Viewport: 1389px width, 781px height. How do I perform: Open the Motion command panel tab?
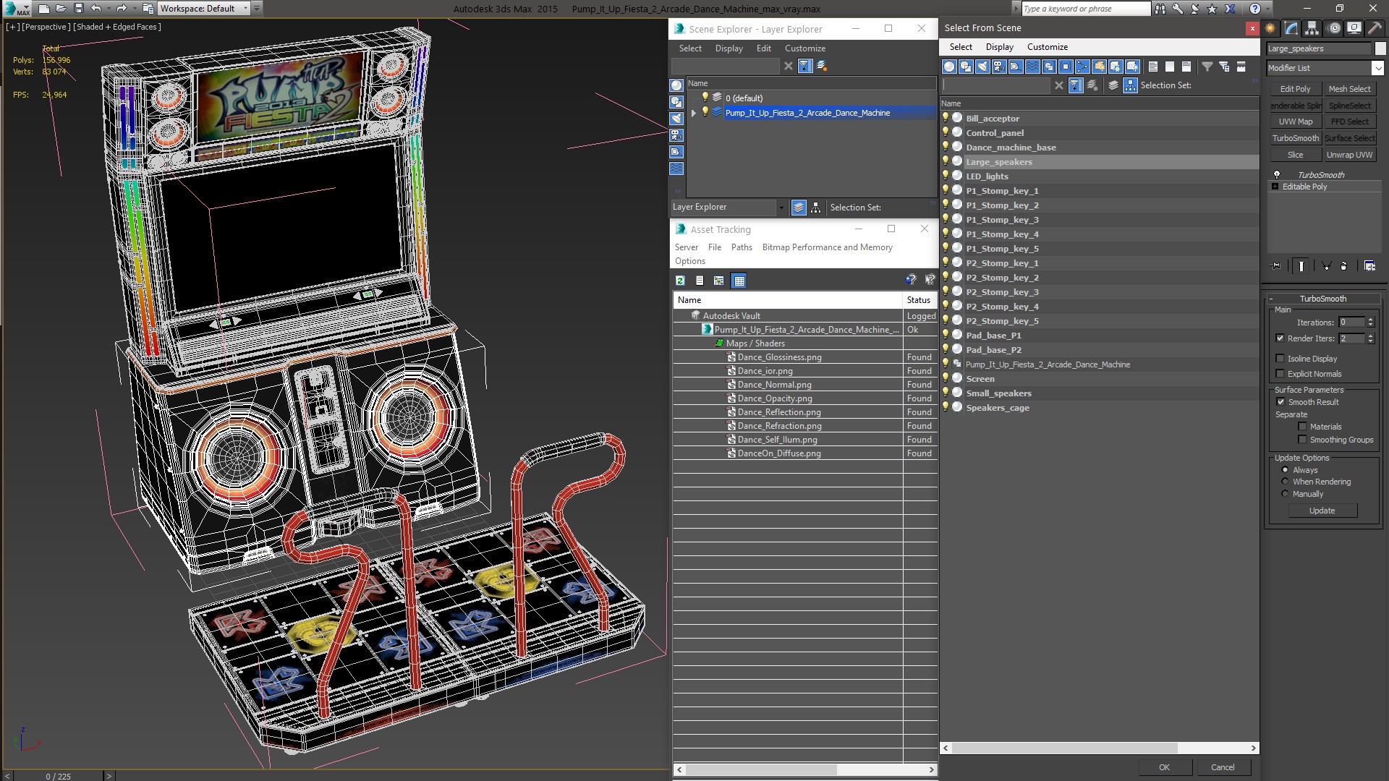pyautogui.click(x=1334, y=28)
